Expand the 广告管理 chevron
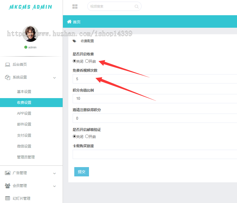The width and height of the screenshot is (237, 203). tap(55, 173)
